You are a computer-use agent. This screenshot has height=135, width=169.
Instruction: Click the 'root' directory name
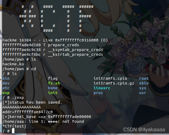(x=144, y=78)
